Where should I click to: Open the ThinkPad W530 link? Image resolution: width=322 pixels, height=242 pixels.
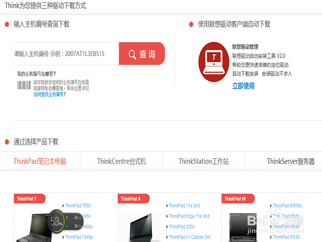tap(286, 237)
